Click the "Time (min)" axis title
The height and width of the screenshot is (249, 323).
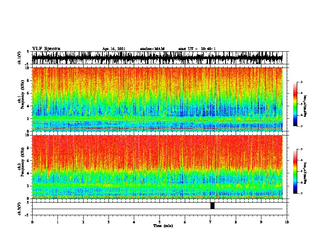[x=163, y=226]
